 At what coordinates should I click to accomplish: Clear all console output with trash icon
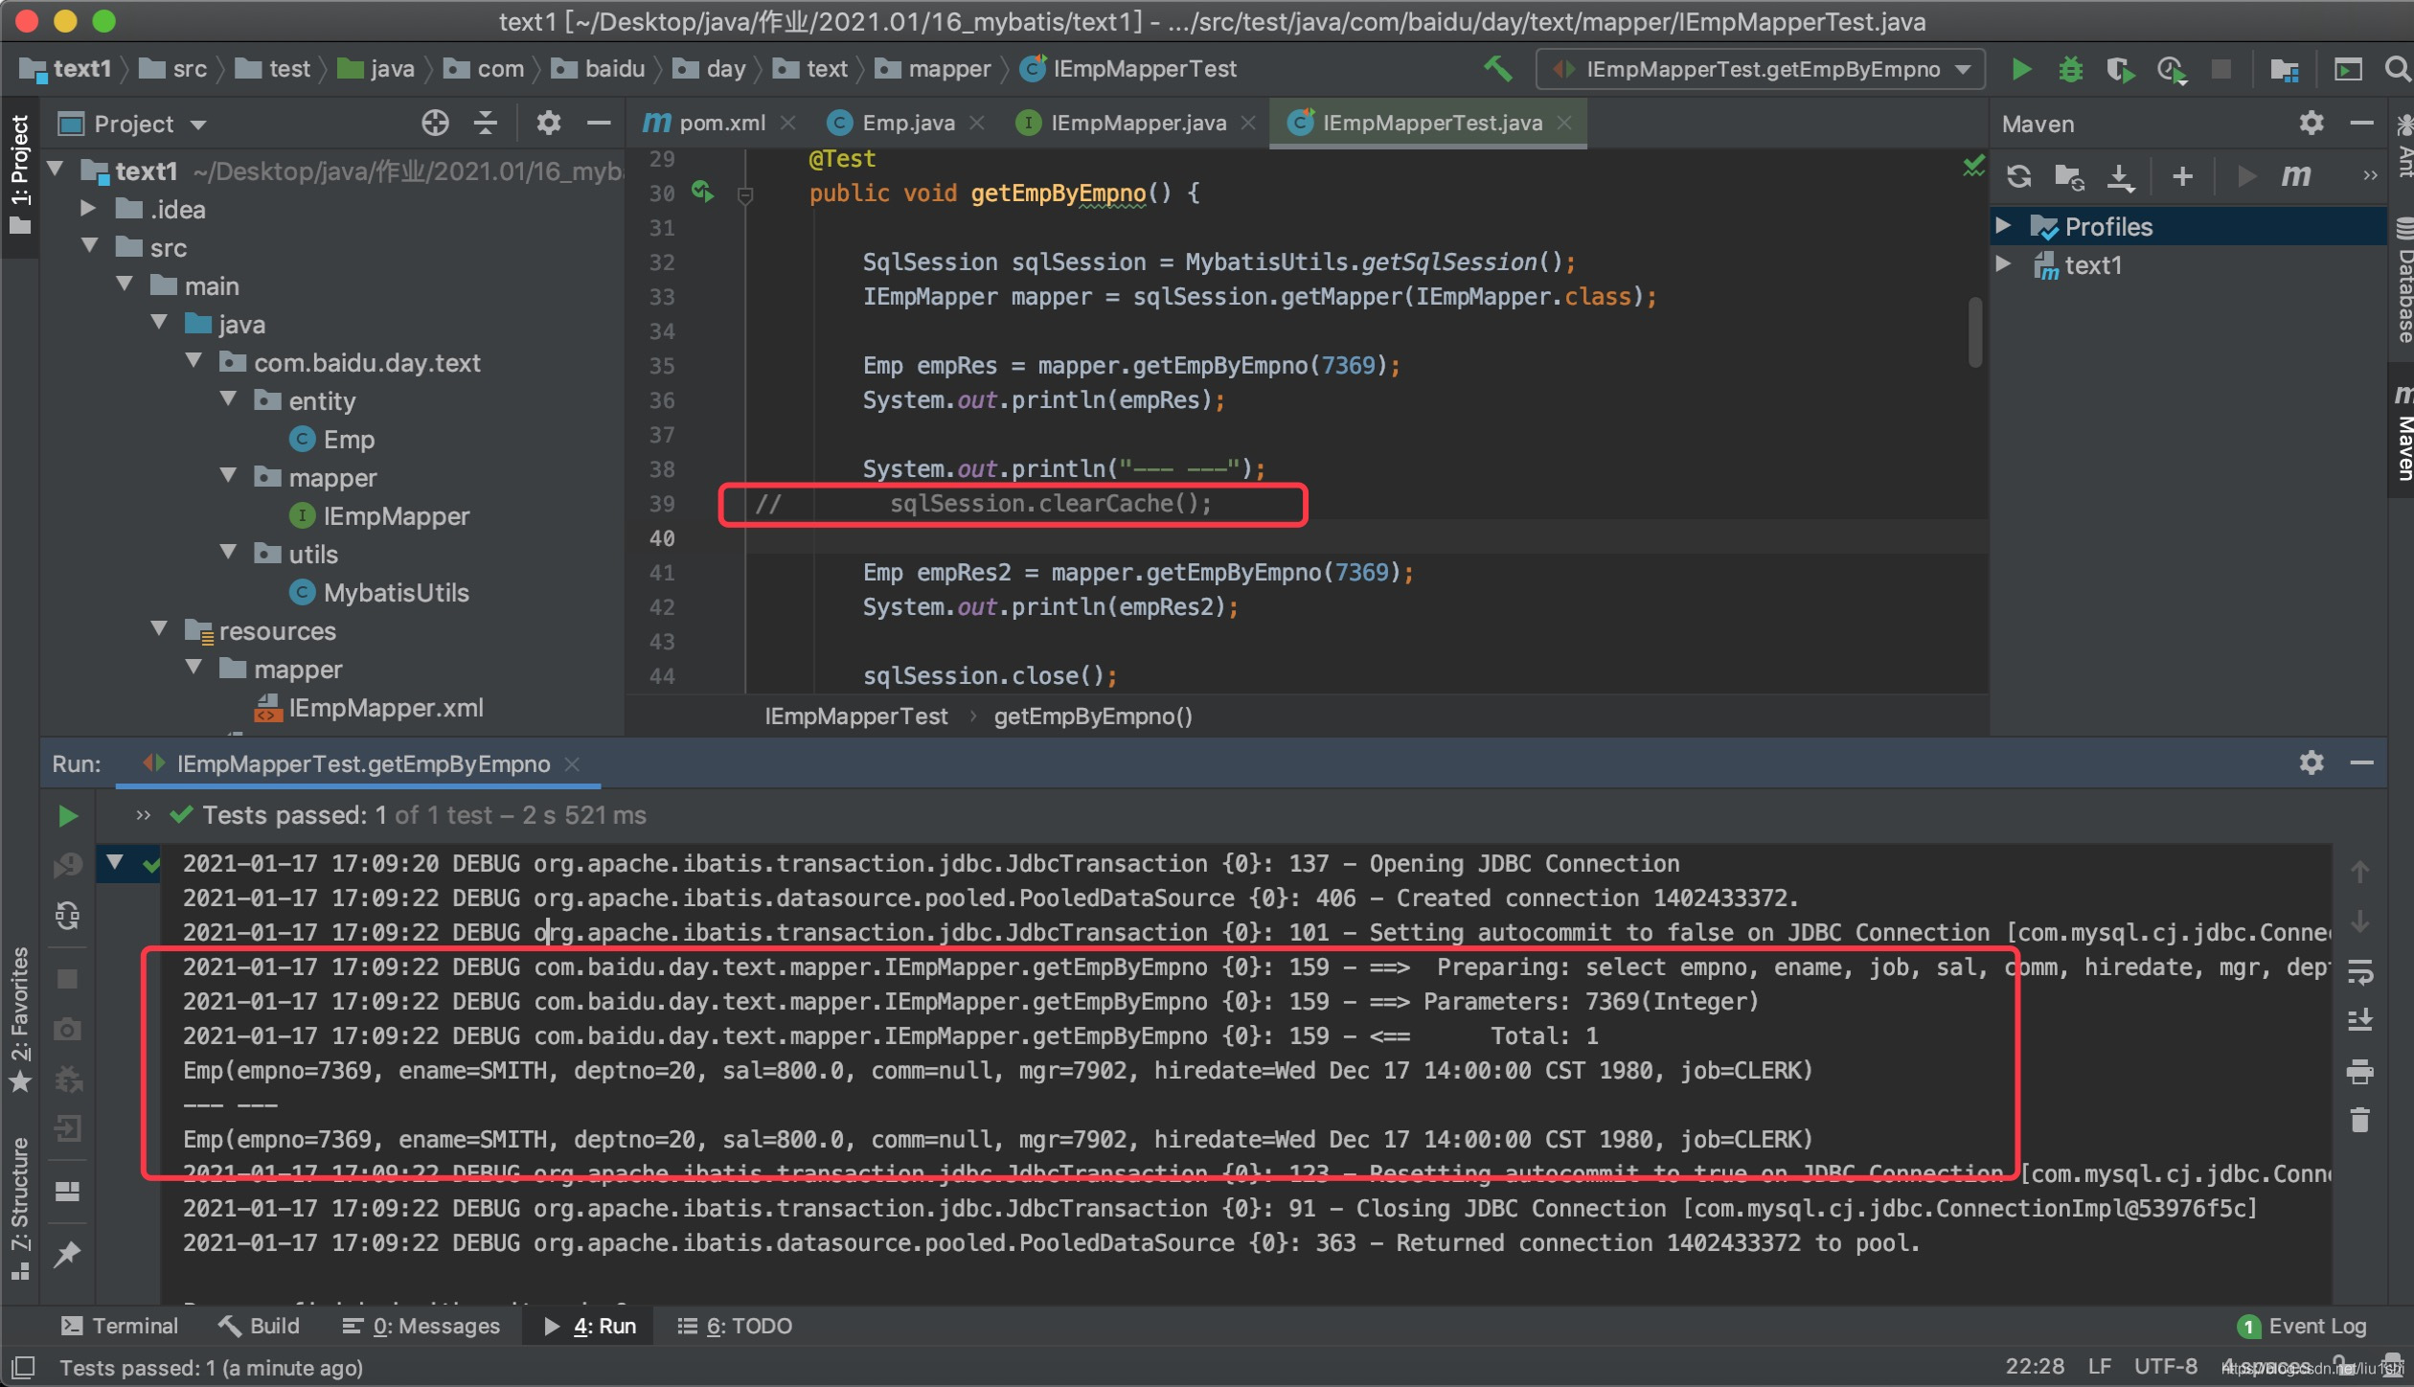(x=2359, y=1119)
